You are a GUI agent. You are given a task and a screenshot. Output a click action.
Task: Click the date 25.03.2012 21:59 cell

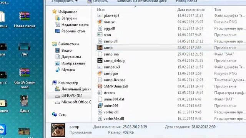[x=190, y=54]
